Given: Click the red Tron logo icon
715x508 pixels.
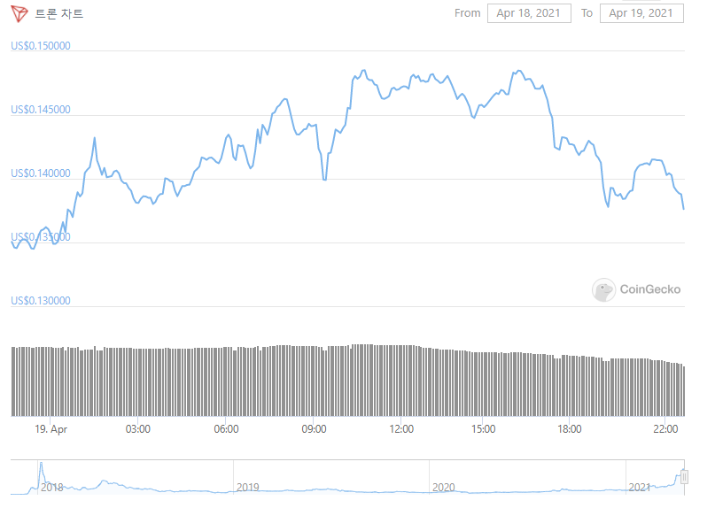Looking at the screenshot, I should pyautogui.click(x=19, y=13).
